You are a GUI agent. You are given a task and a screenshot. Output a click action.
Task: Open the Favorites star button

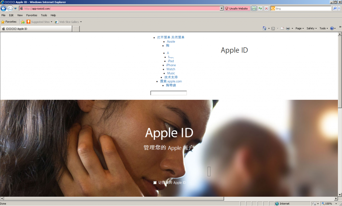9,22
